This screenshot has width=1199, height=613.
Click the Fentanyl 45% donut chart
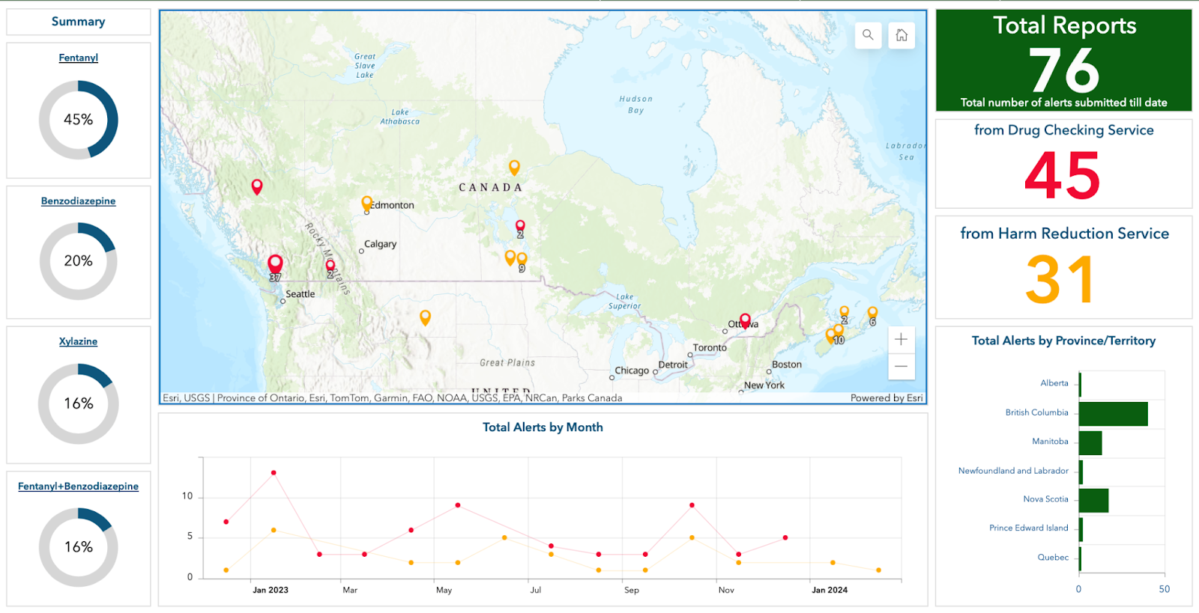[x=79, y=120]
